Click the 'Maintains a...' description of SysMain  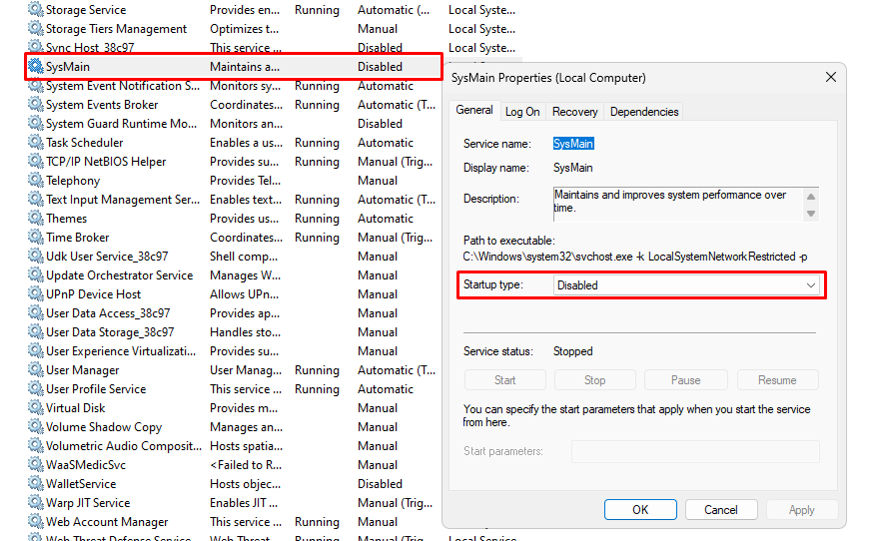coord(245,66)
